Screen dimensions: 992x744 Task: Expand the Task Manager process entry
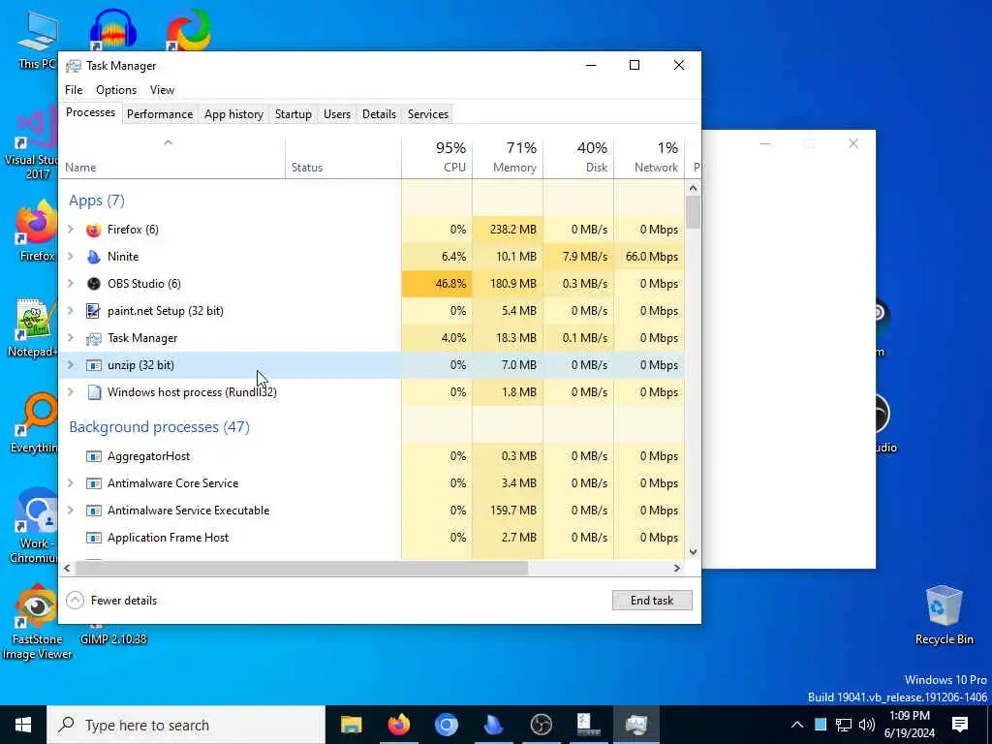click(x=71, y=338)
